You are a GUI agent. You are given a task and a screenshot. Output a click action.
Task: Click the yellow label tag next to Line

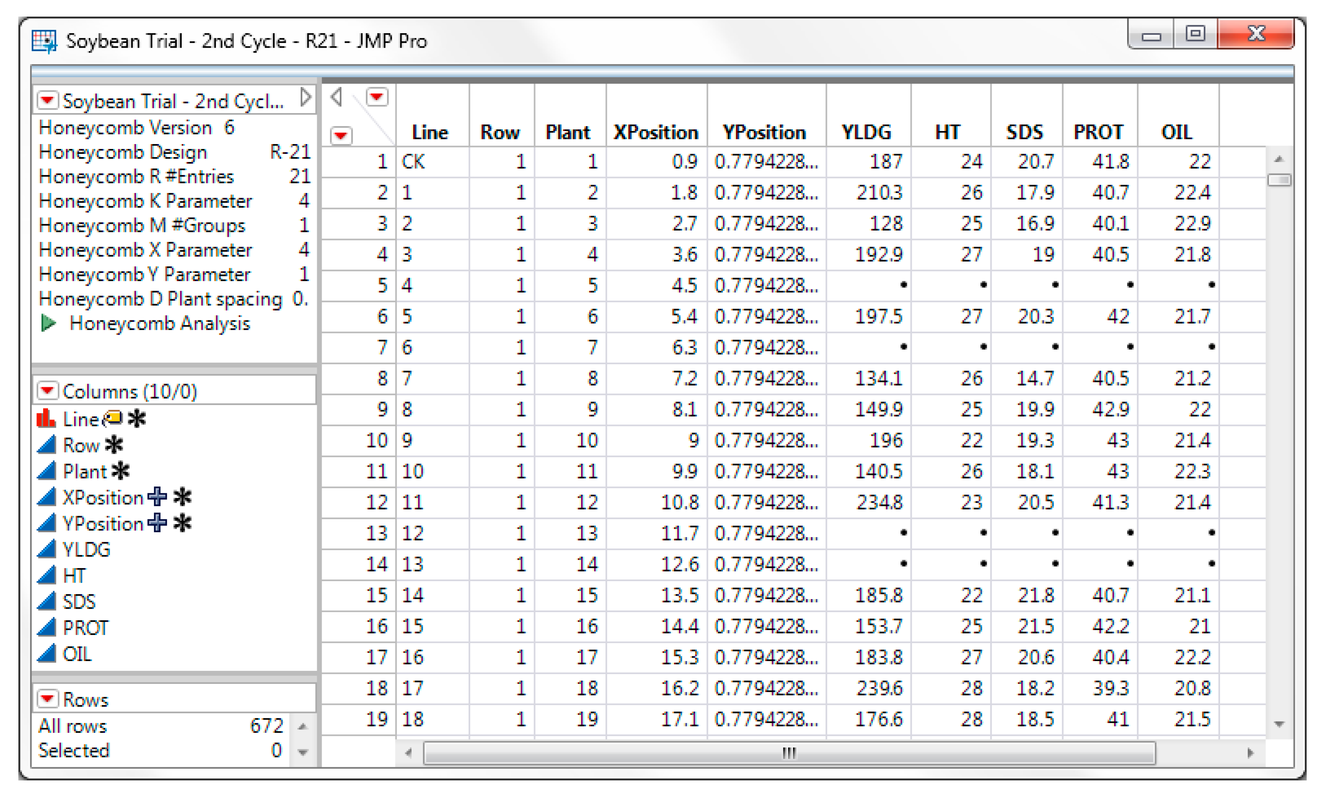[113, 417]
